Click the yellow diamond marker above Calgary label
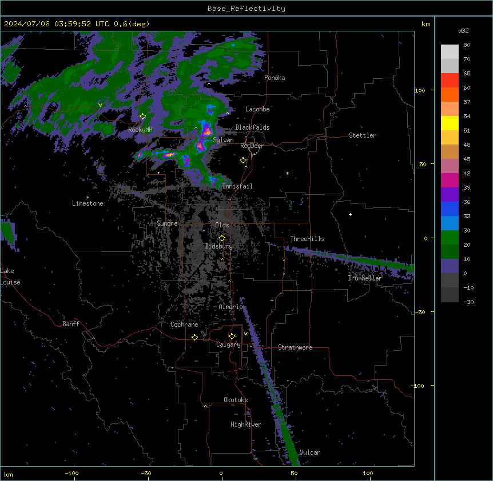Viewport: 493px width, 481px height. pos(232,336)
